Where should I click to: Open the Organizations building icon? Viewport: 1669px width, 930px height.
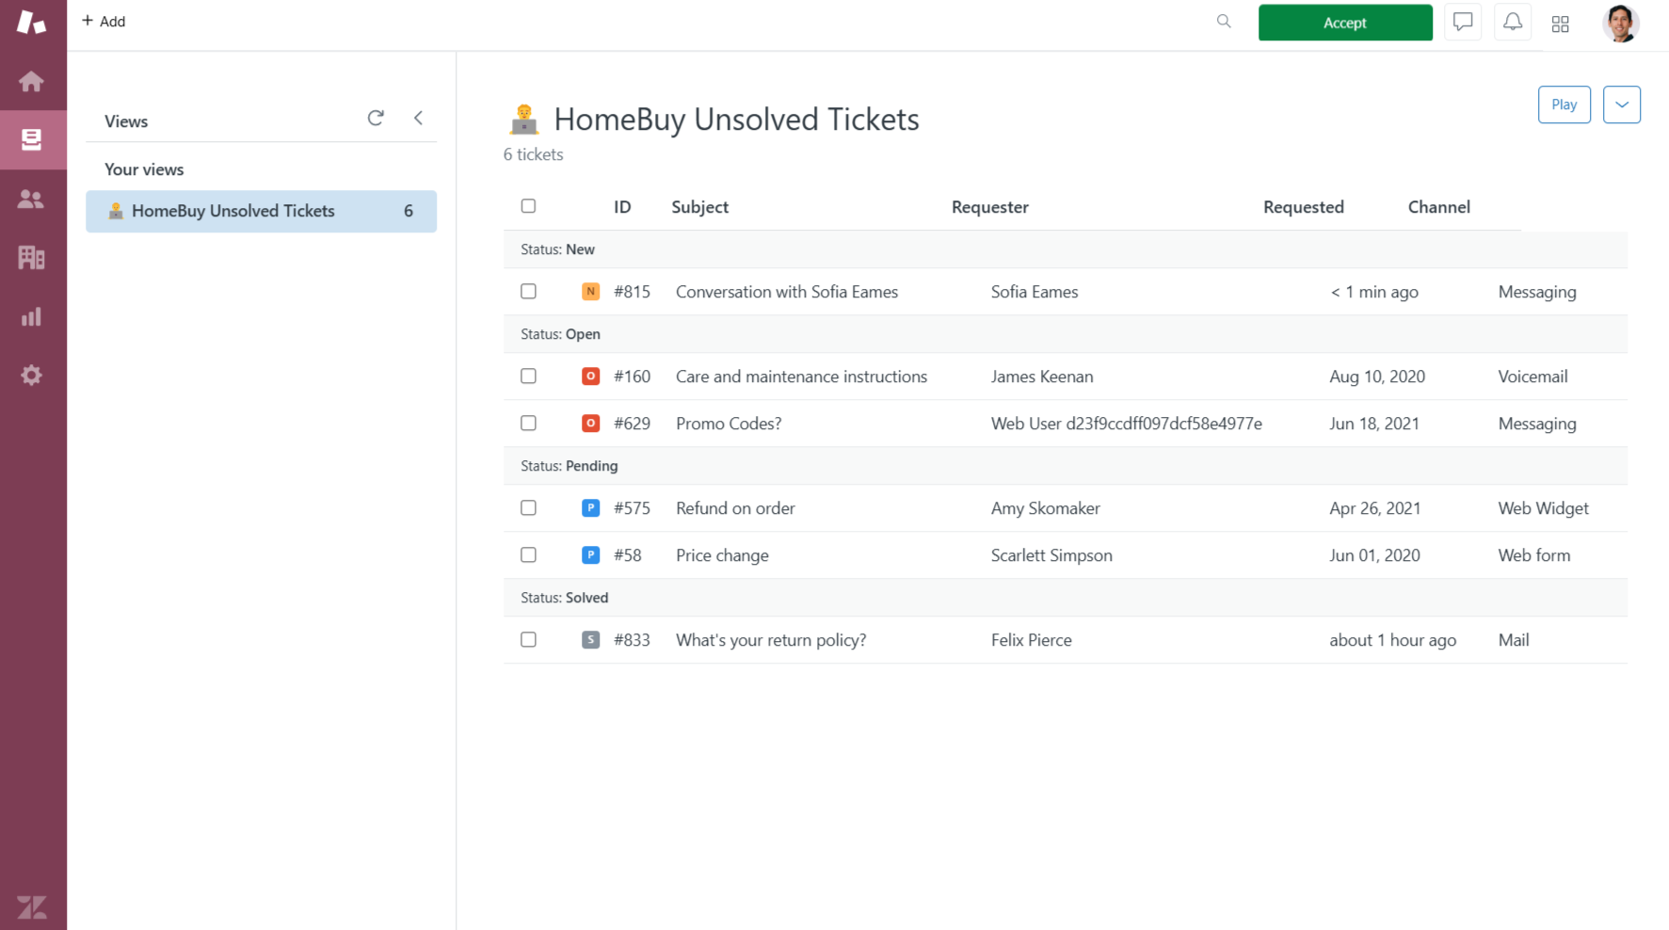(x=31, y=257)
